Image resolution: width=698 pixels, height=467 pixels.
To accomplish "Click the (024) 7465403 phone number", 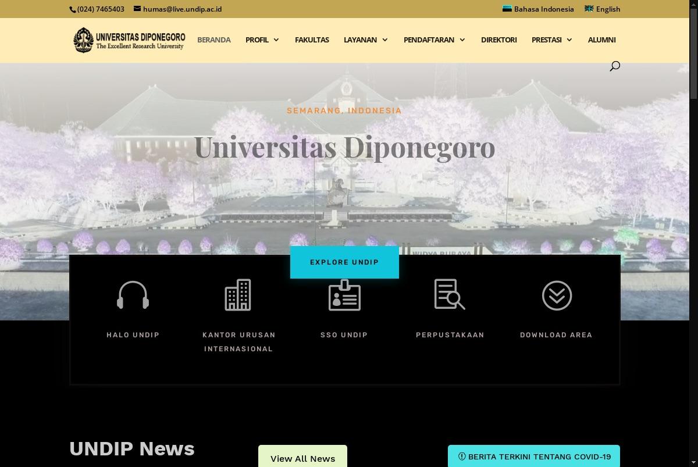I will click(101, 9).
